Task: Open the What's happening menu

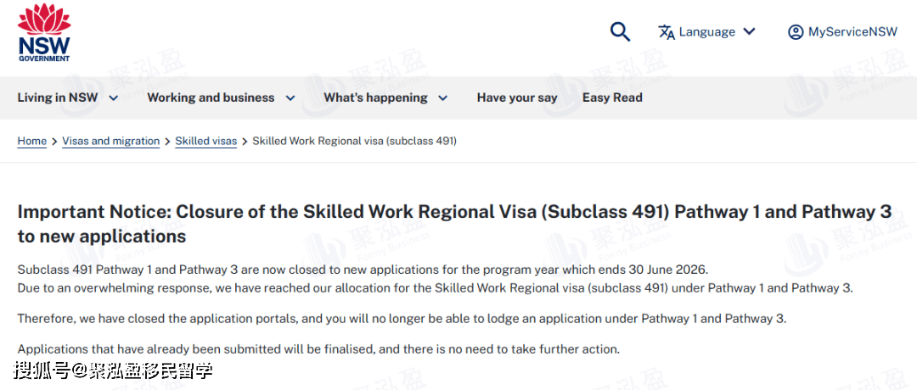Action: (375, 97)
